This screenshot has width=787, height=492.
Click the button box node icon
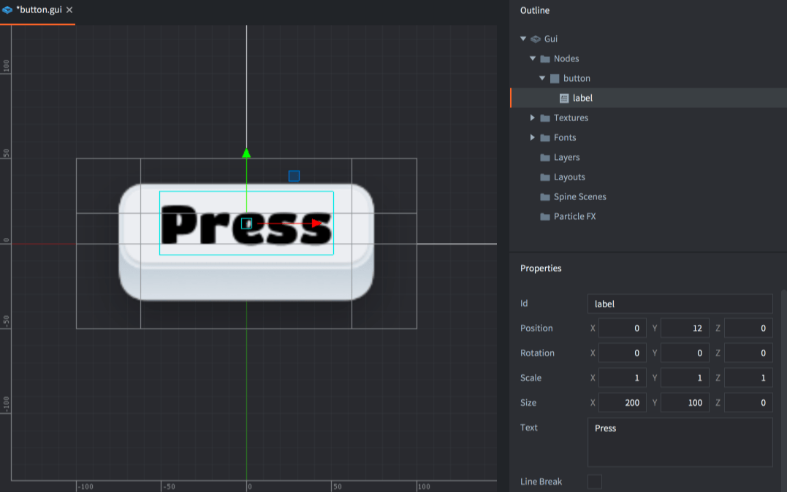555,78
